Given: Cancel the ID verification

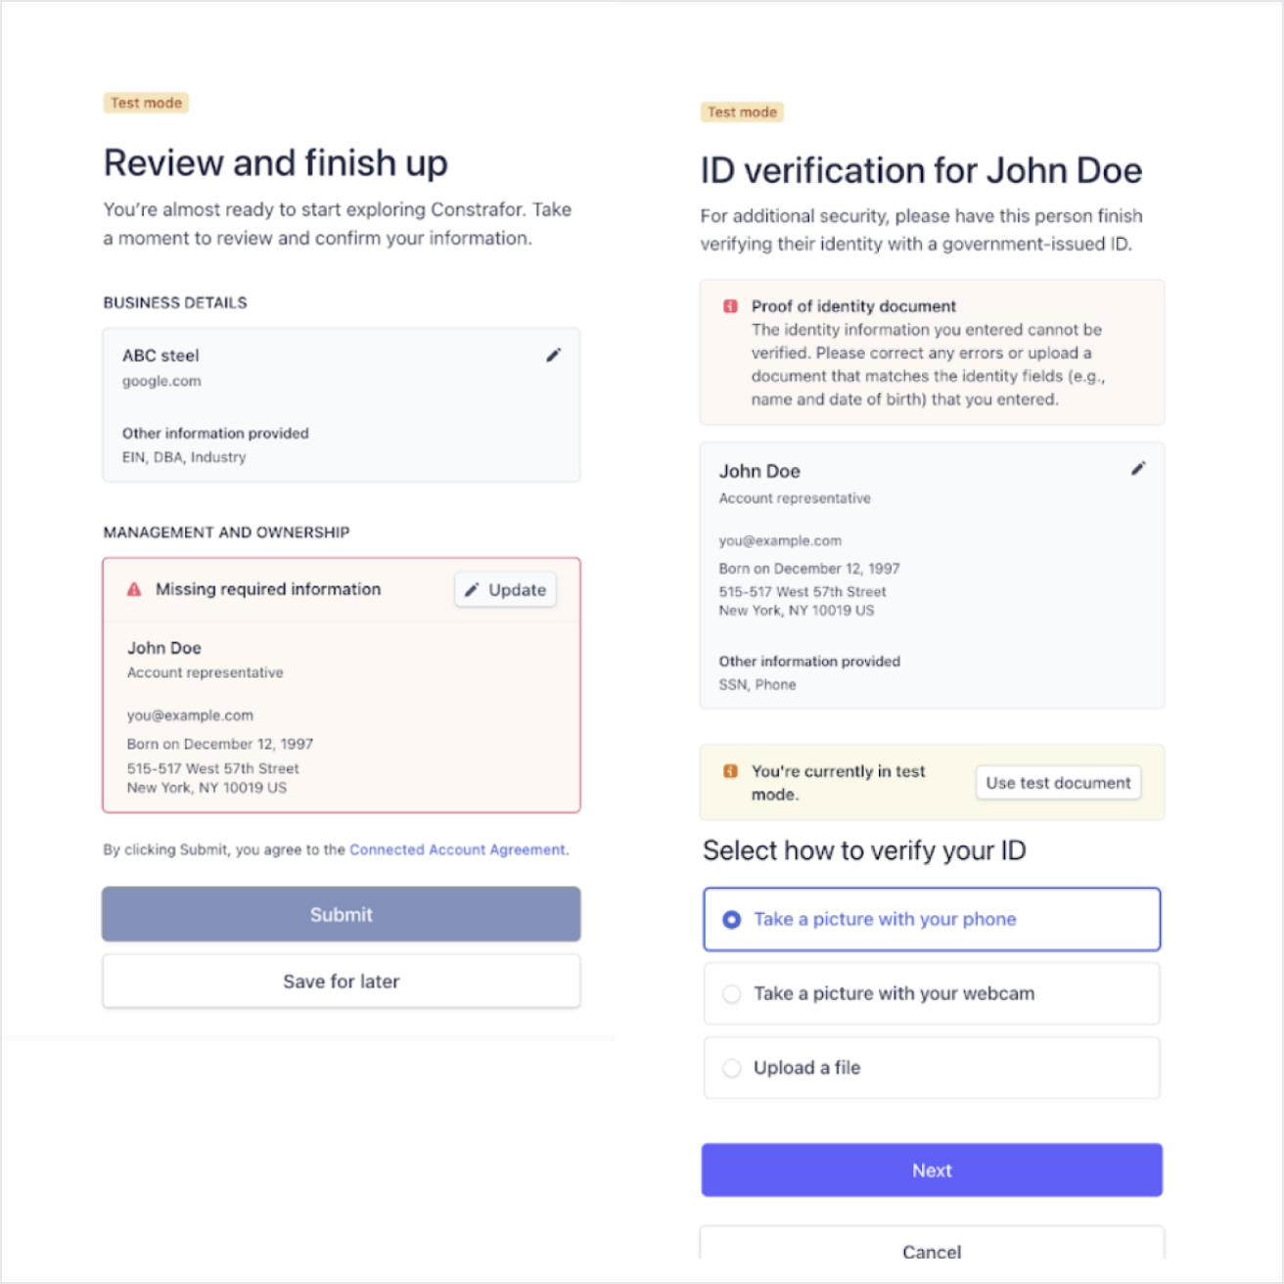Looking at the screenshot, I should pyautogui.click(x=932, y=1245).
